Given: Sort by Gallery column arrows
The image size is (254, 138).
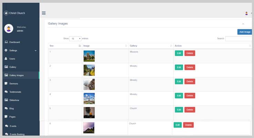Looking at the screenshot, I should point(171,46).
